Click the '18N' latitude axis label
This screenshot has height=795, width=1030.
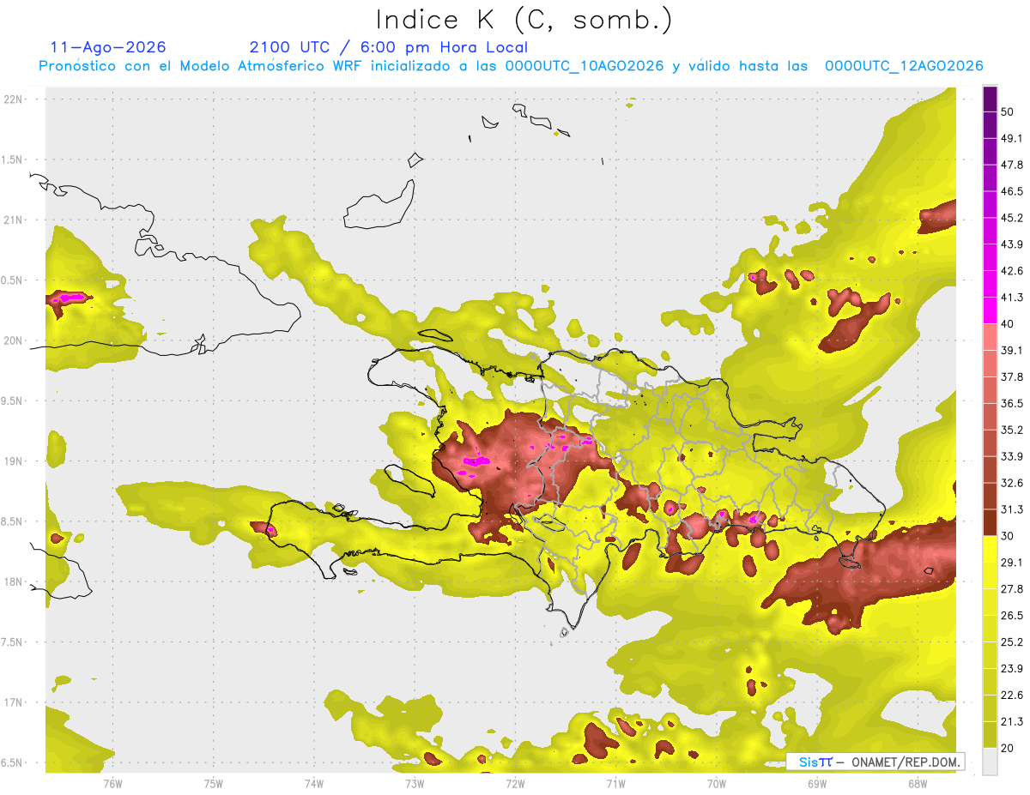coord(14,582)
